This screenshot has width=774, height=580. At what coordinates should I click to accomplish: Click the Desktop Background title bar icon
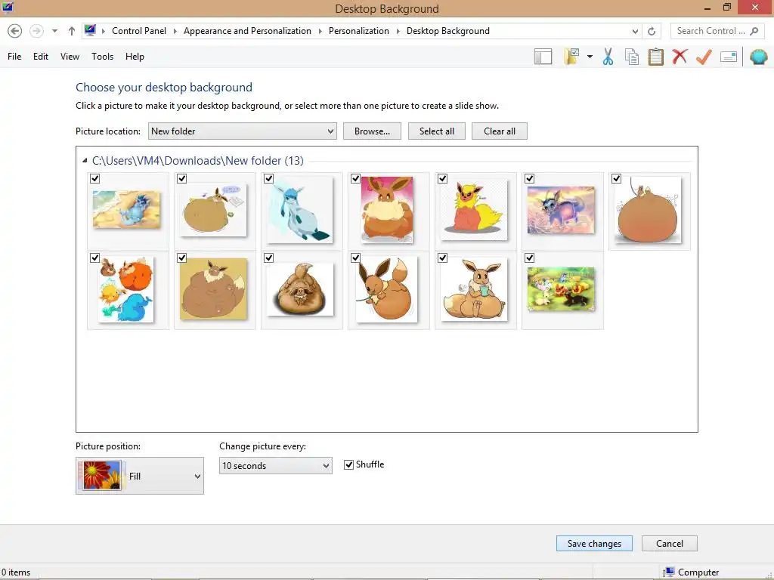(8, 8)
